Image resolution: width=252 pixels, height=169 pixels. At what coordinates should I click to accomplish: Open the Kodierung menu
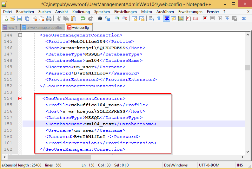click(x=81, y=11)
